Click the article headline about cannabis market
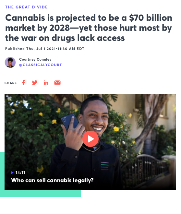This screenshot has width=181, height=214. coord(89,28)
